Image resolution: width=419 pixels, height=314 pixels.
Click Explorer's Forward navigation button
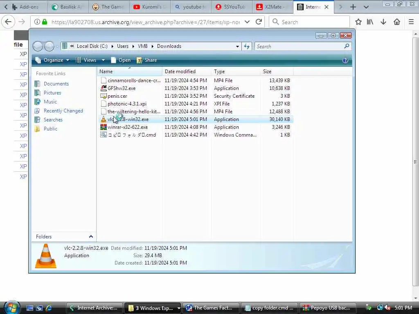click(x=50, y=46)
